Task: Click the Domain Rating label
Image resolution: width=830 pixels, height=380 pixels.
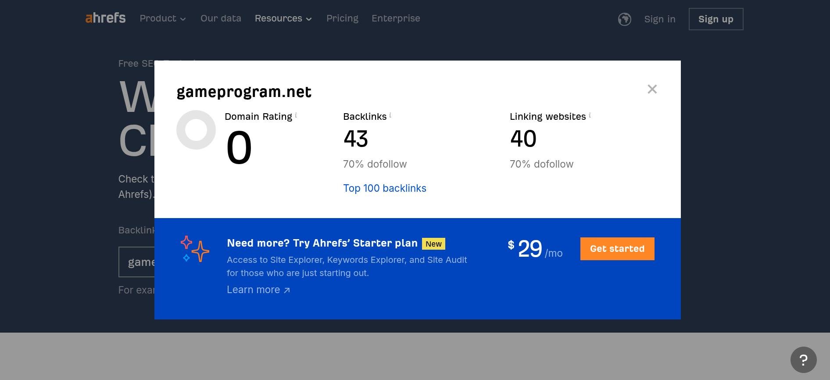Action: click(x=258, y=117)
